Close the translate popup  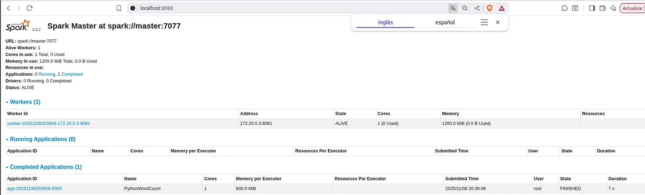coord(498,22)
